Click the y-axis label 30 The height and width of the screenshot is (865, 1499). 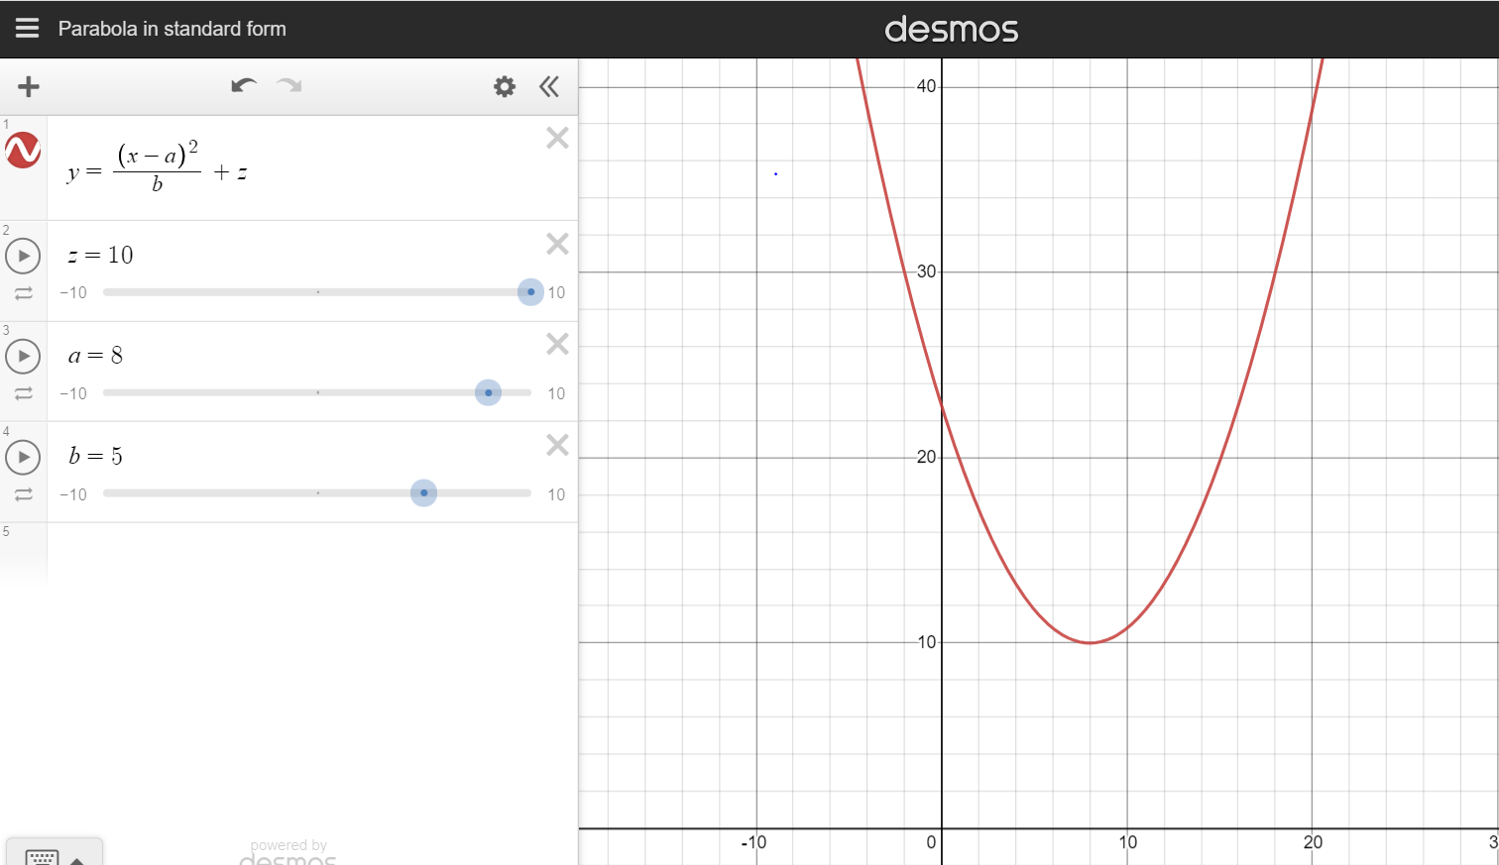click(x=926, y=271)
